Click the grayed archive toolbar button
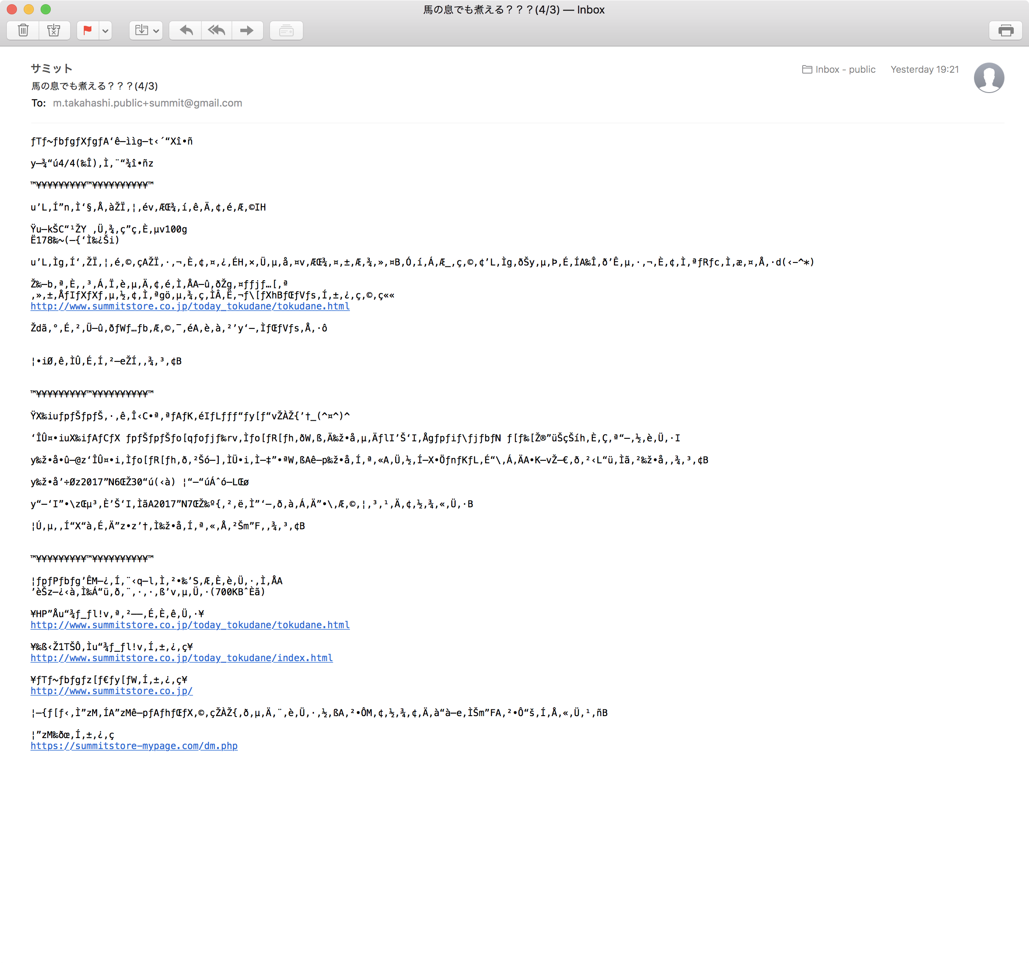The width and height of the screenshot is (1029, 963). tap(286, 30)
